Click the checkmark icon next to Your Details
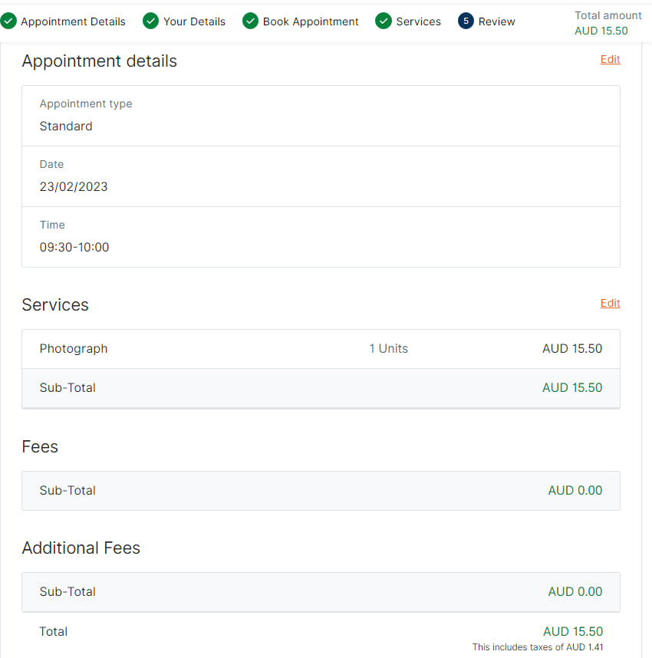The height and width of the screenshot is (658, 652). pos(150,21)
